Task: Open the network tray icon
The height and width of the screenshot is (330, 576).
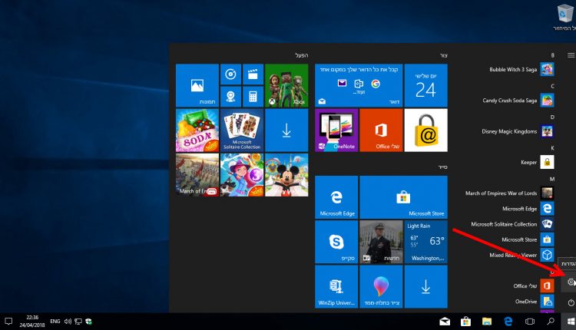Action: 78,322
